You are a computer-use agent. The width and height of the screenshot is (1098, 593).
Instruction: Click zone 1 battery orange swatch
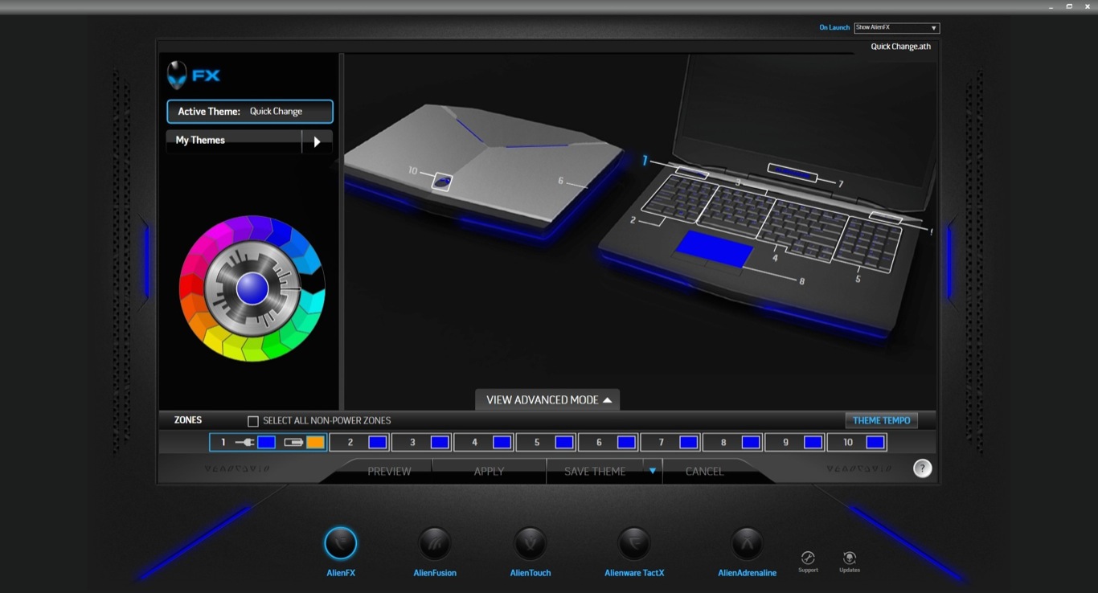tap(316, 443)
